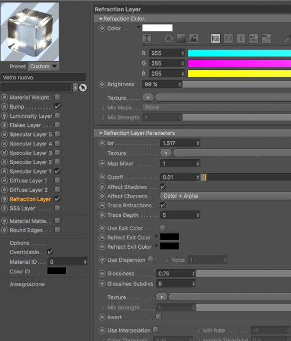Enable the SSS Layer checkbox
Screen dimensions: 291x341
click(57, 208)
